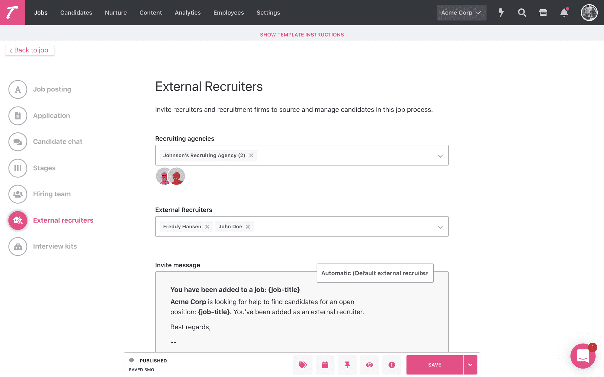Viewport: 604px width, 377px height.
Task: Open the invite message template dropdown
Action: point(375,273)
